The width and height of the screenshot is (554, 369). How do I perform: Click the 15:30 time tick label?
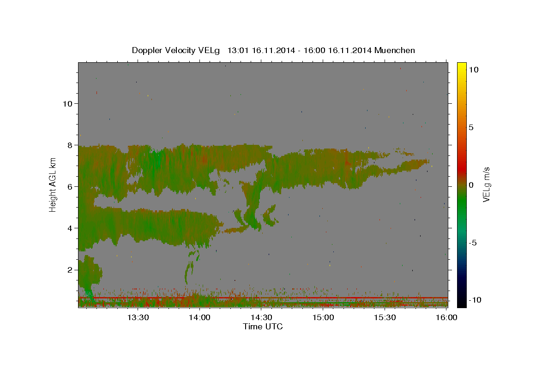coord(385,317)
